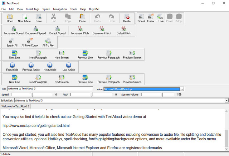Click Increment Pitch icon
This screenshot has width=229, height=156.
(80, 30)
